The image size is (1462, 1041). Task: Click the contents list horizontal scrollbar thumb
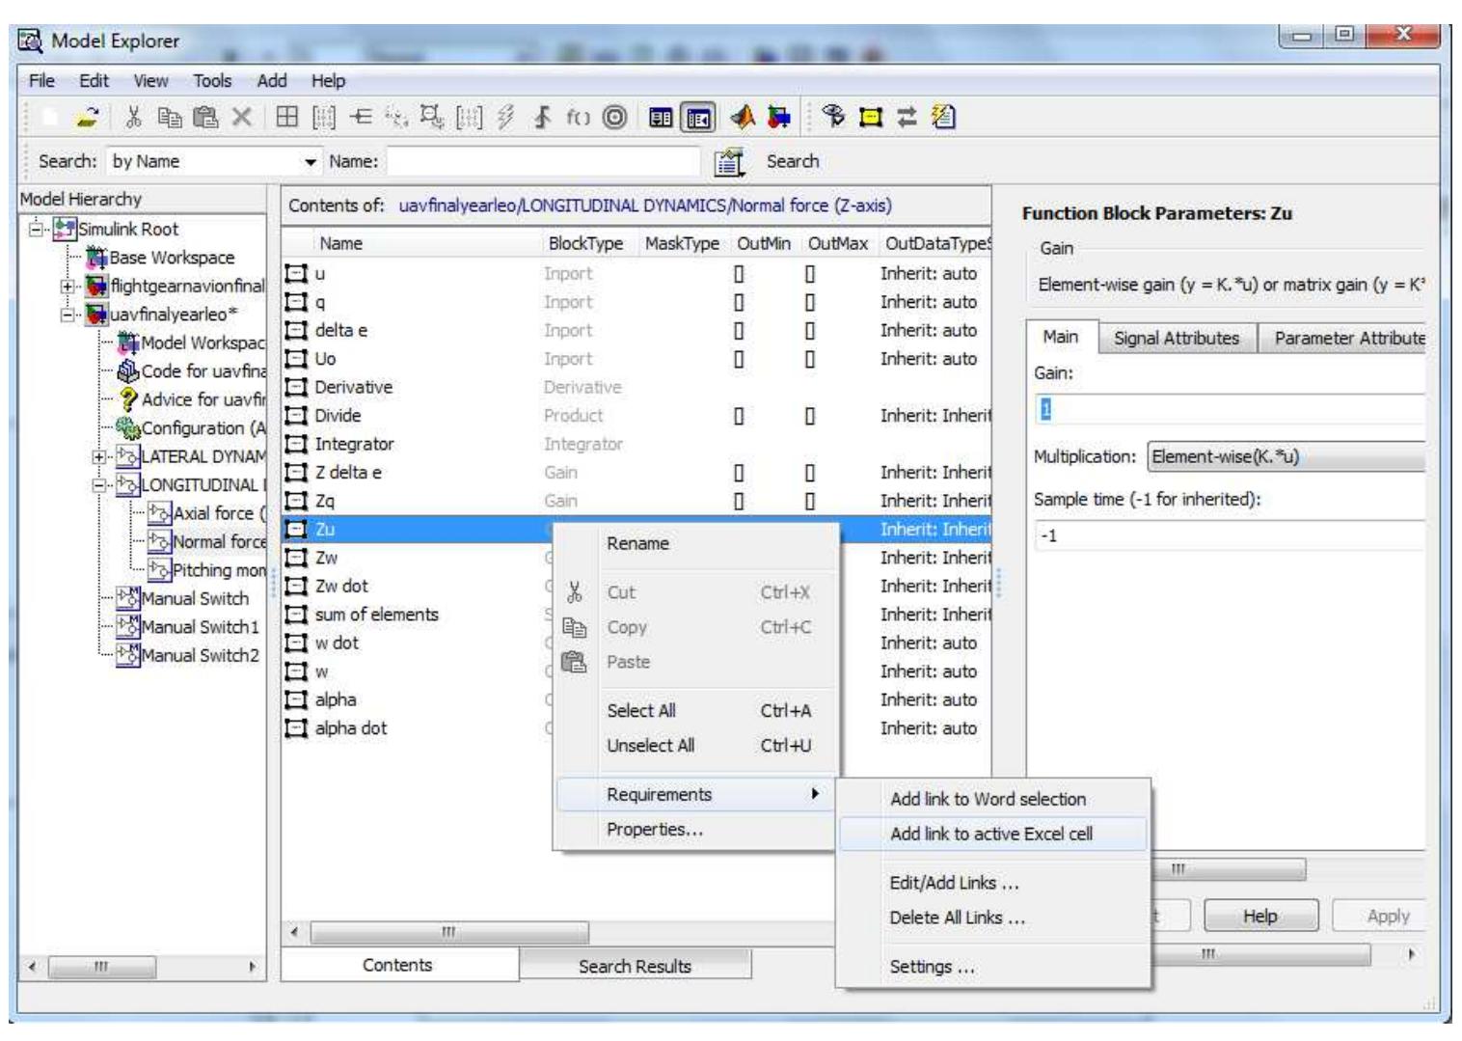click(x=448, y=933)
